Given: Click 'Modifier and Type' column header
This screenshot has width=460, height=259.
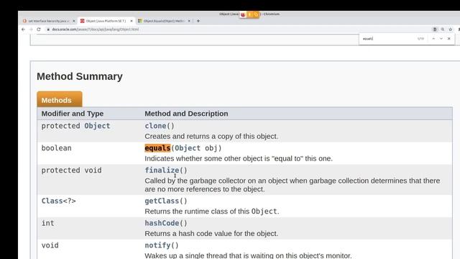Looking at the screenshot, I should click(73, 114).
